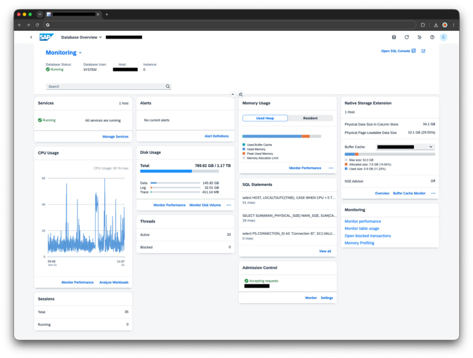Open Memory Usage more options menu
The width and height of the screenshot is (473, 358).
pos(331,168)
